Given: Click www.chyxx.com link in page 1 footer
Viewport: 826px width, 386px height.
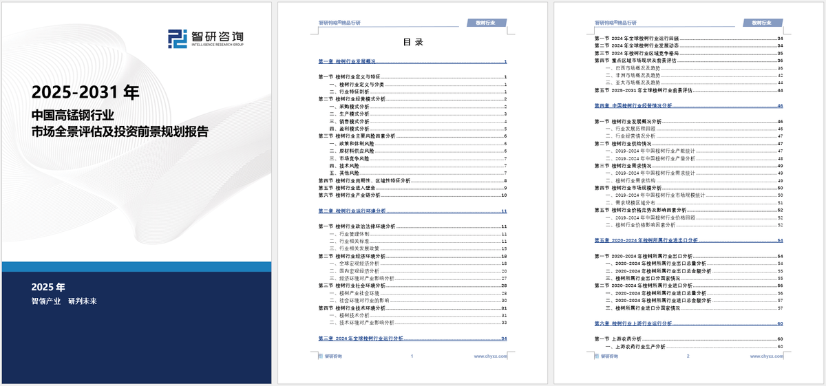Looking at the screenshot, I should pos(491,356).
